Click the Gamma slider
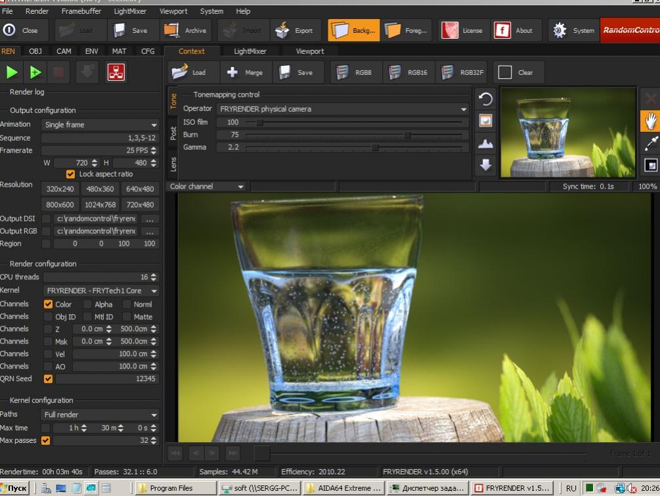The image size is (660, 496). click(x=355, y=147)
